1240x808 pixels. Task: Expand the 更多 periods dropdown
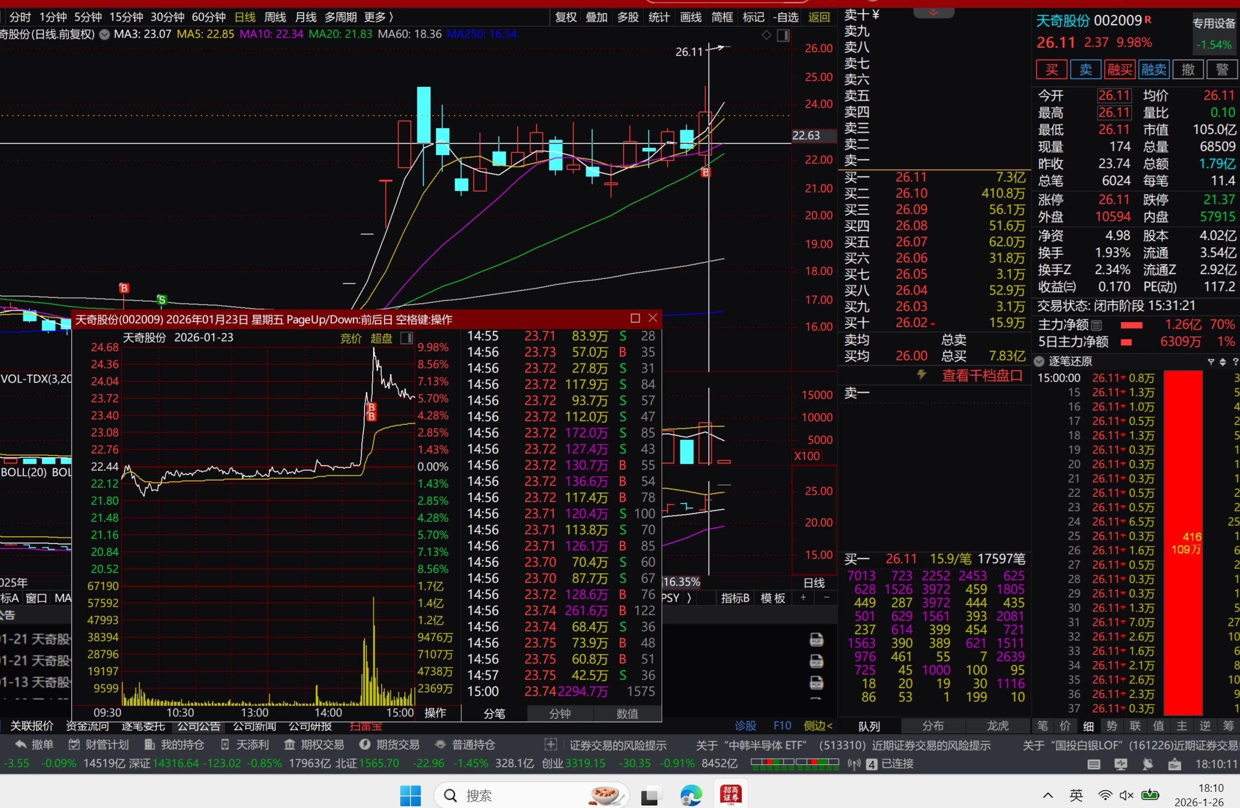click(x=378, y=17)
